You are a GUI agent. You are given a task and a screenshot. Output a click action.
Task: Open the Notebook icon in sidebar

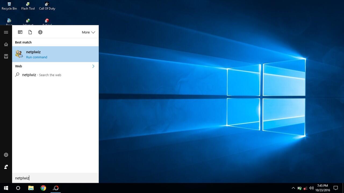coord(6,56)
